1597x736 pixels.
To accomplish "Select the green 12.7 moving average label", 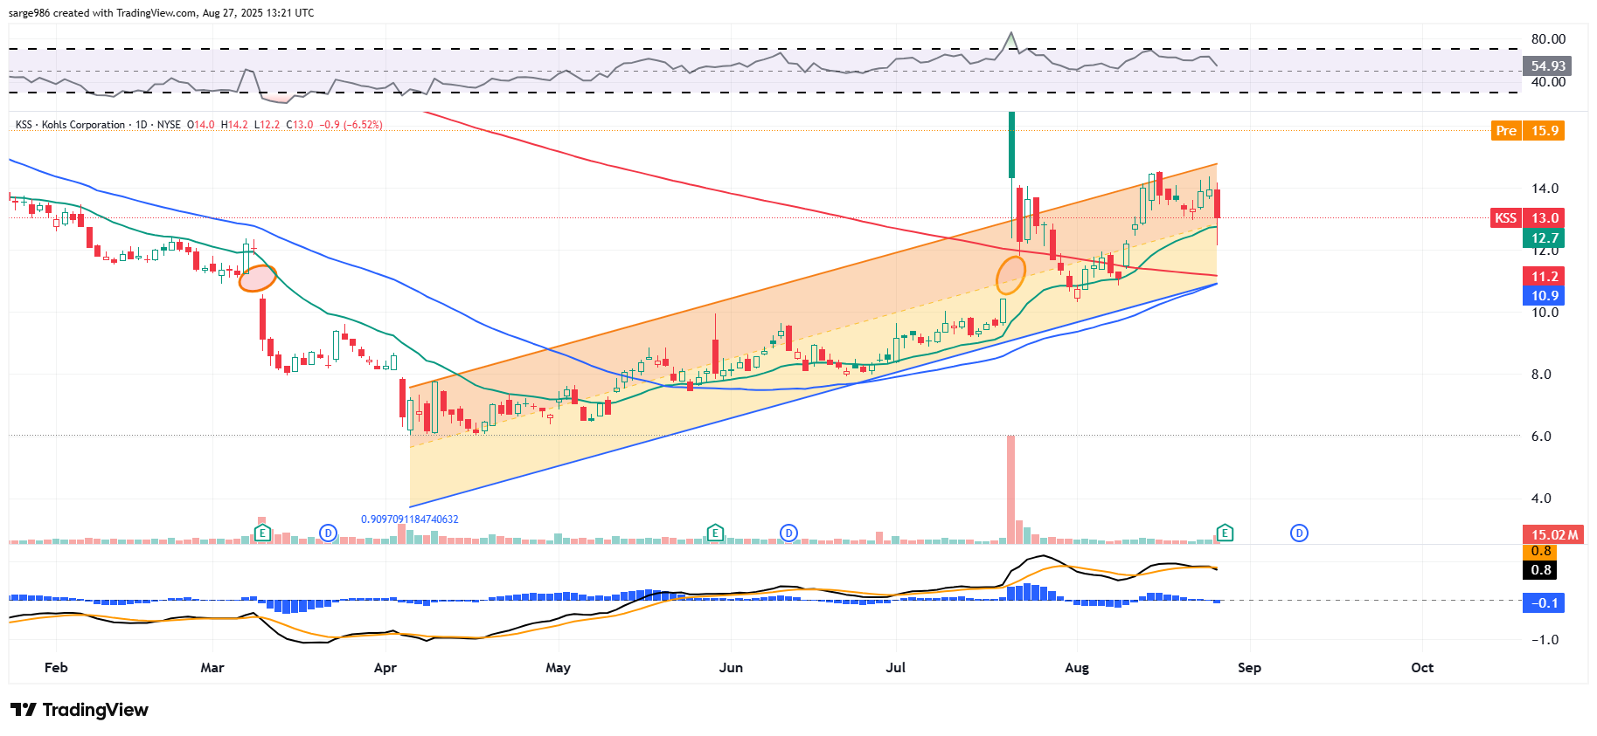I will tap(1544, 238).
